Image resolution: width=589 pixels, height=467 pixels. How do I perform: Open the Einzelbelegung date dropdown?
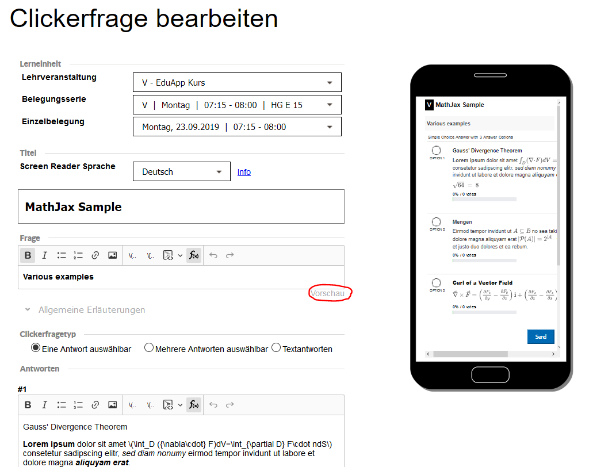click(x=237, y=127)
